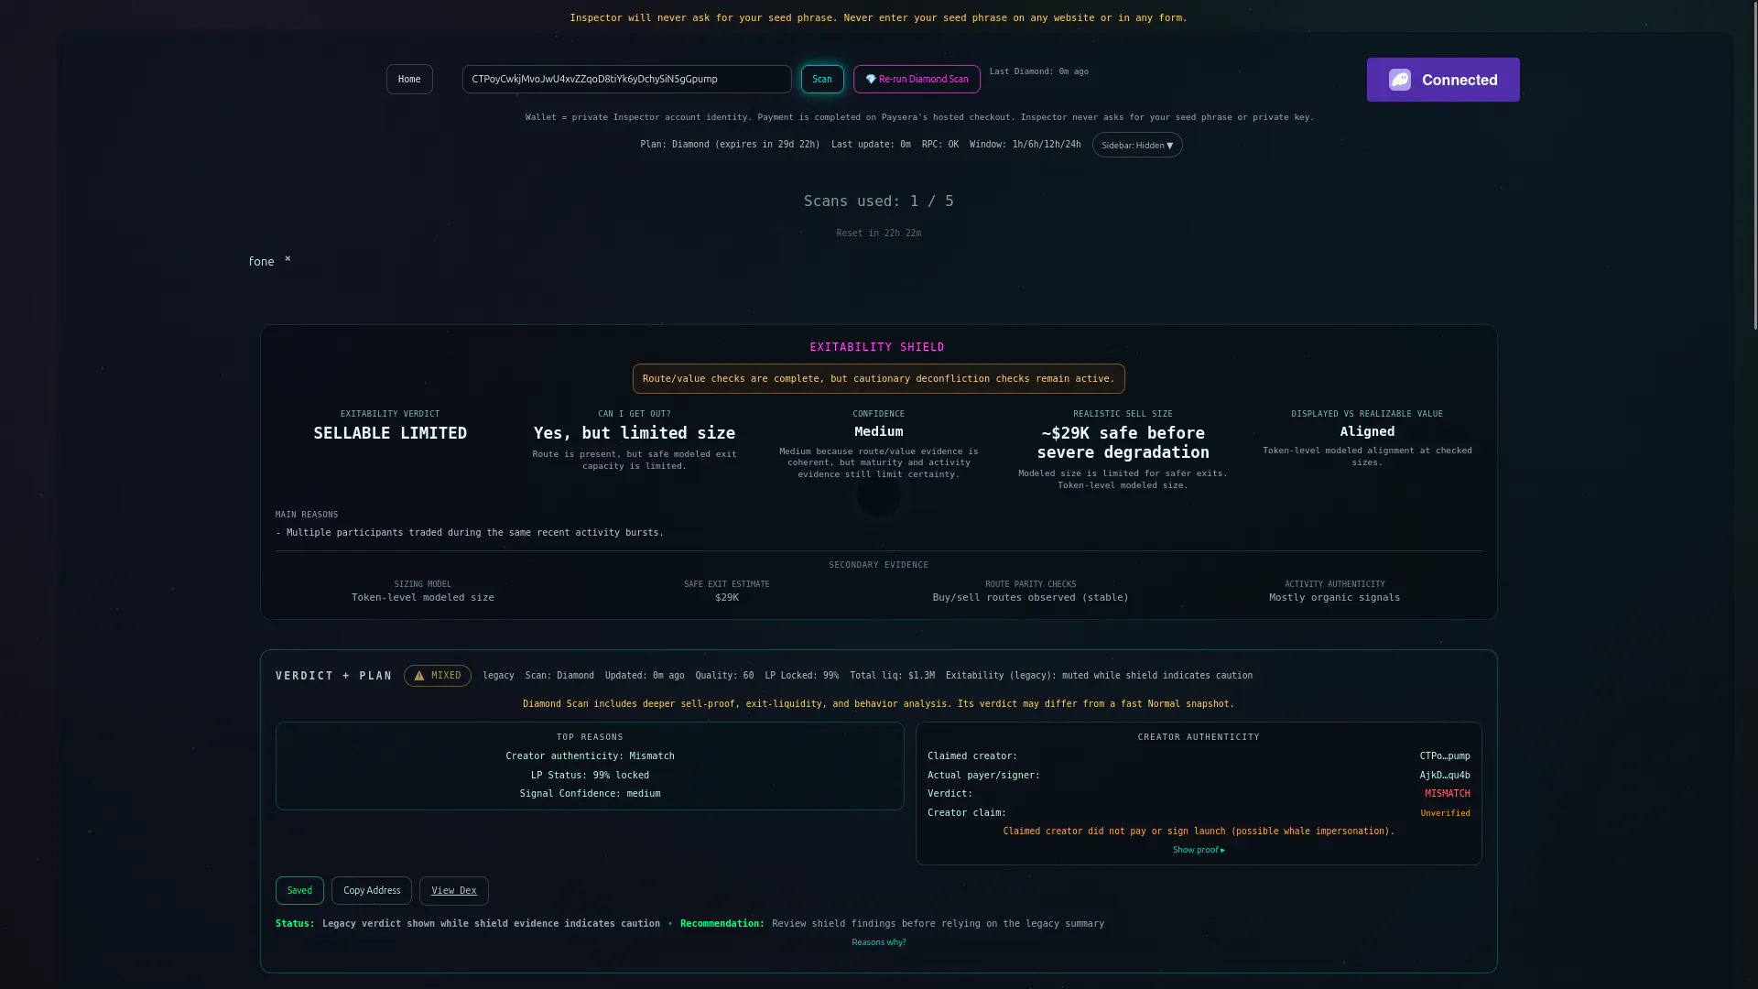1758x989 pixels.
Task: Click the Unverified creator claim value
Action: pyautogui.click(x=1445, y=813)
